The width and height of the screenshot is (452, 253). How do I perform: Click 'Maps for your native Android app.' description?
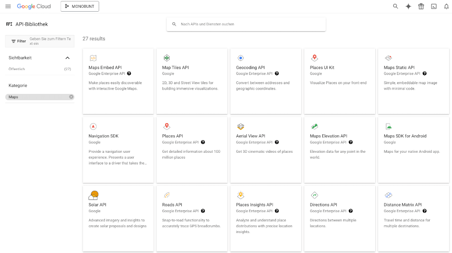tap(412, 151)
